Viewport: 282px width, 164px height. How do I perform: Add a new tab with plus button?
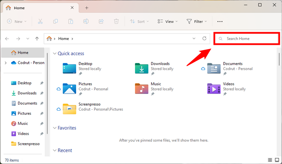(87, 8)
